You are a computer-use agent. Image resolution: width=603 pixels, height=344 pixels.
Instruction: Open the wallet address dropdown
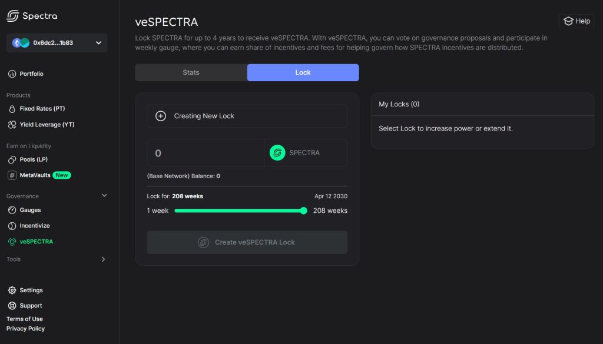[x=98, y=43]
